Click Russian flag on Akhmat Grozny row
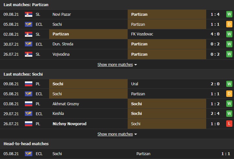This screenshot has height=159, width=234. [x=28, y=104]
